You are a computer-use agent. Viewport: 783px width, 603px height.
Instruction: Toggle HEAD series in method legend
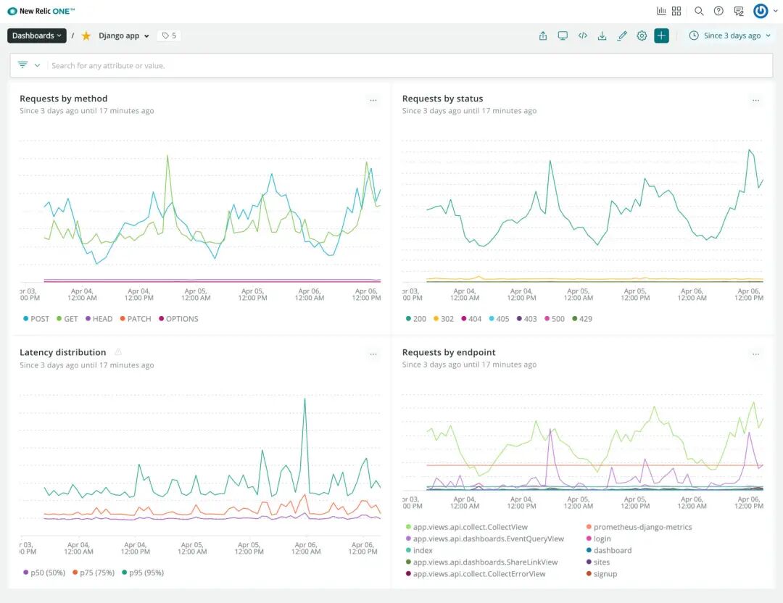pyautogui.click(x=99, y=318)
